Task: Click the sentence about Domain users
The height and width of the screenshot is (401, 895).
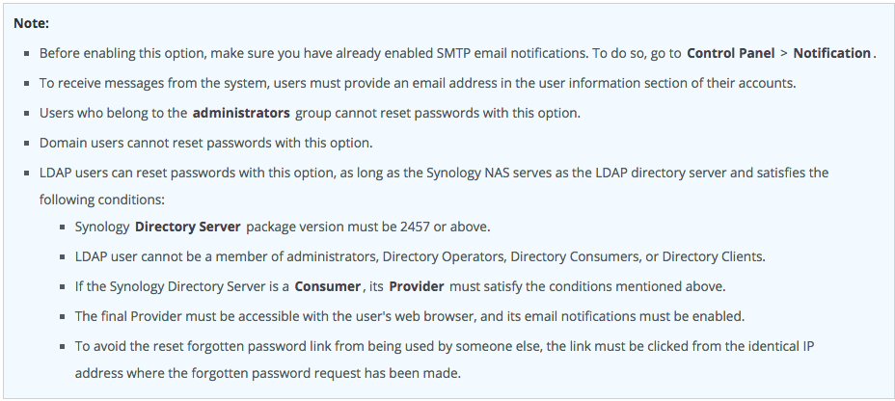Action: (205, 143)
